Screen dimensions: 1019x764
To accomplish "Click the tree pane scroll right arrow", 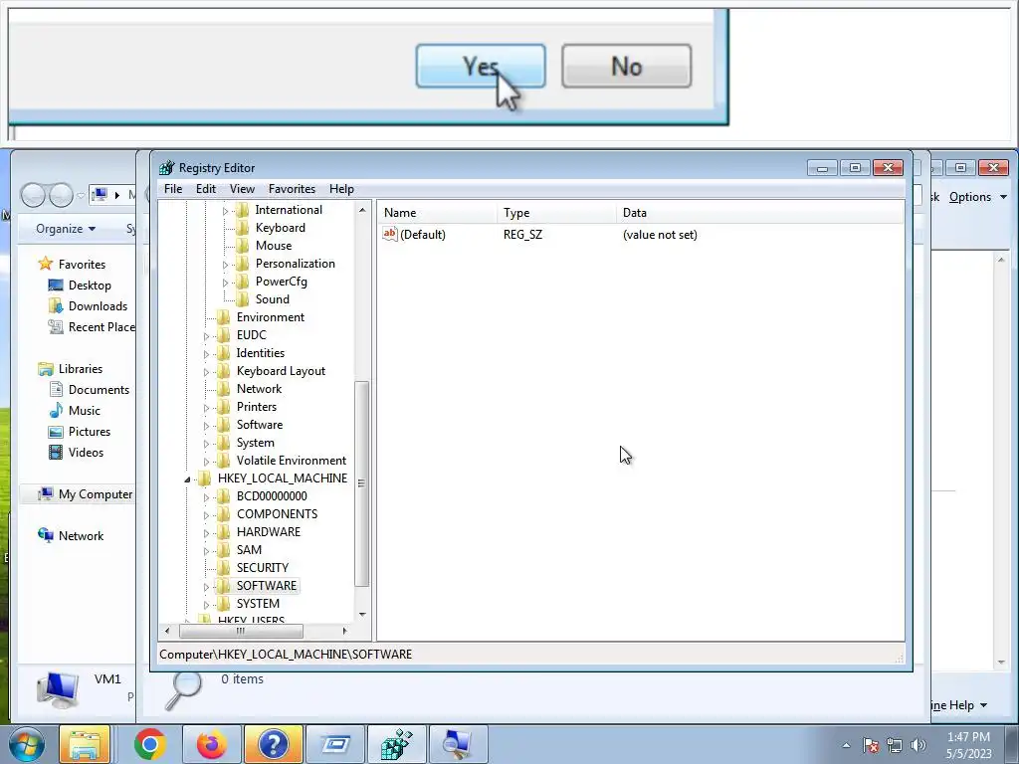I will pyautogui.click(x=344, y=631).
